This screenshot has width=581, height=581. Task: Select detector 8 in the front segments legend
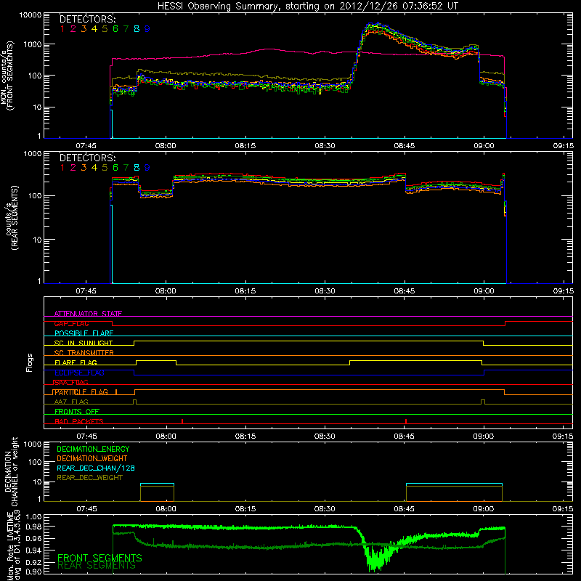pos(137,29)
